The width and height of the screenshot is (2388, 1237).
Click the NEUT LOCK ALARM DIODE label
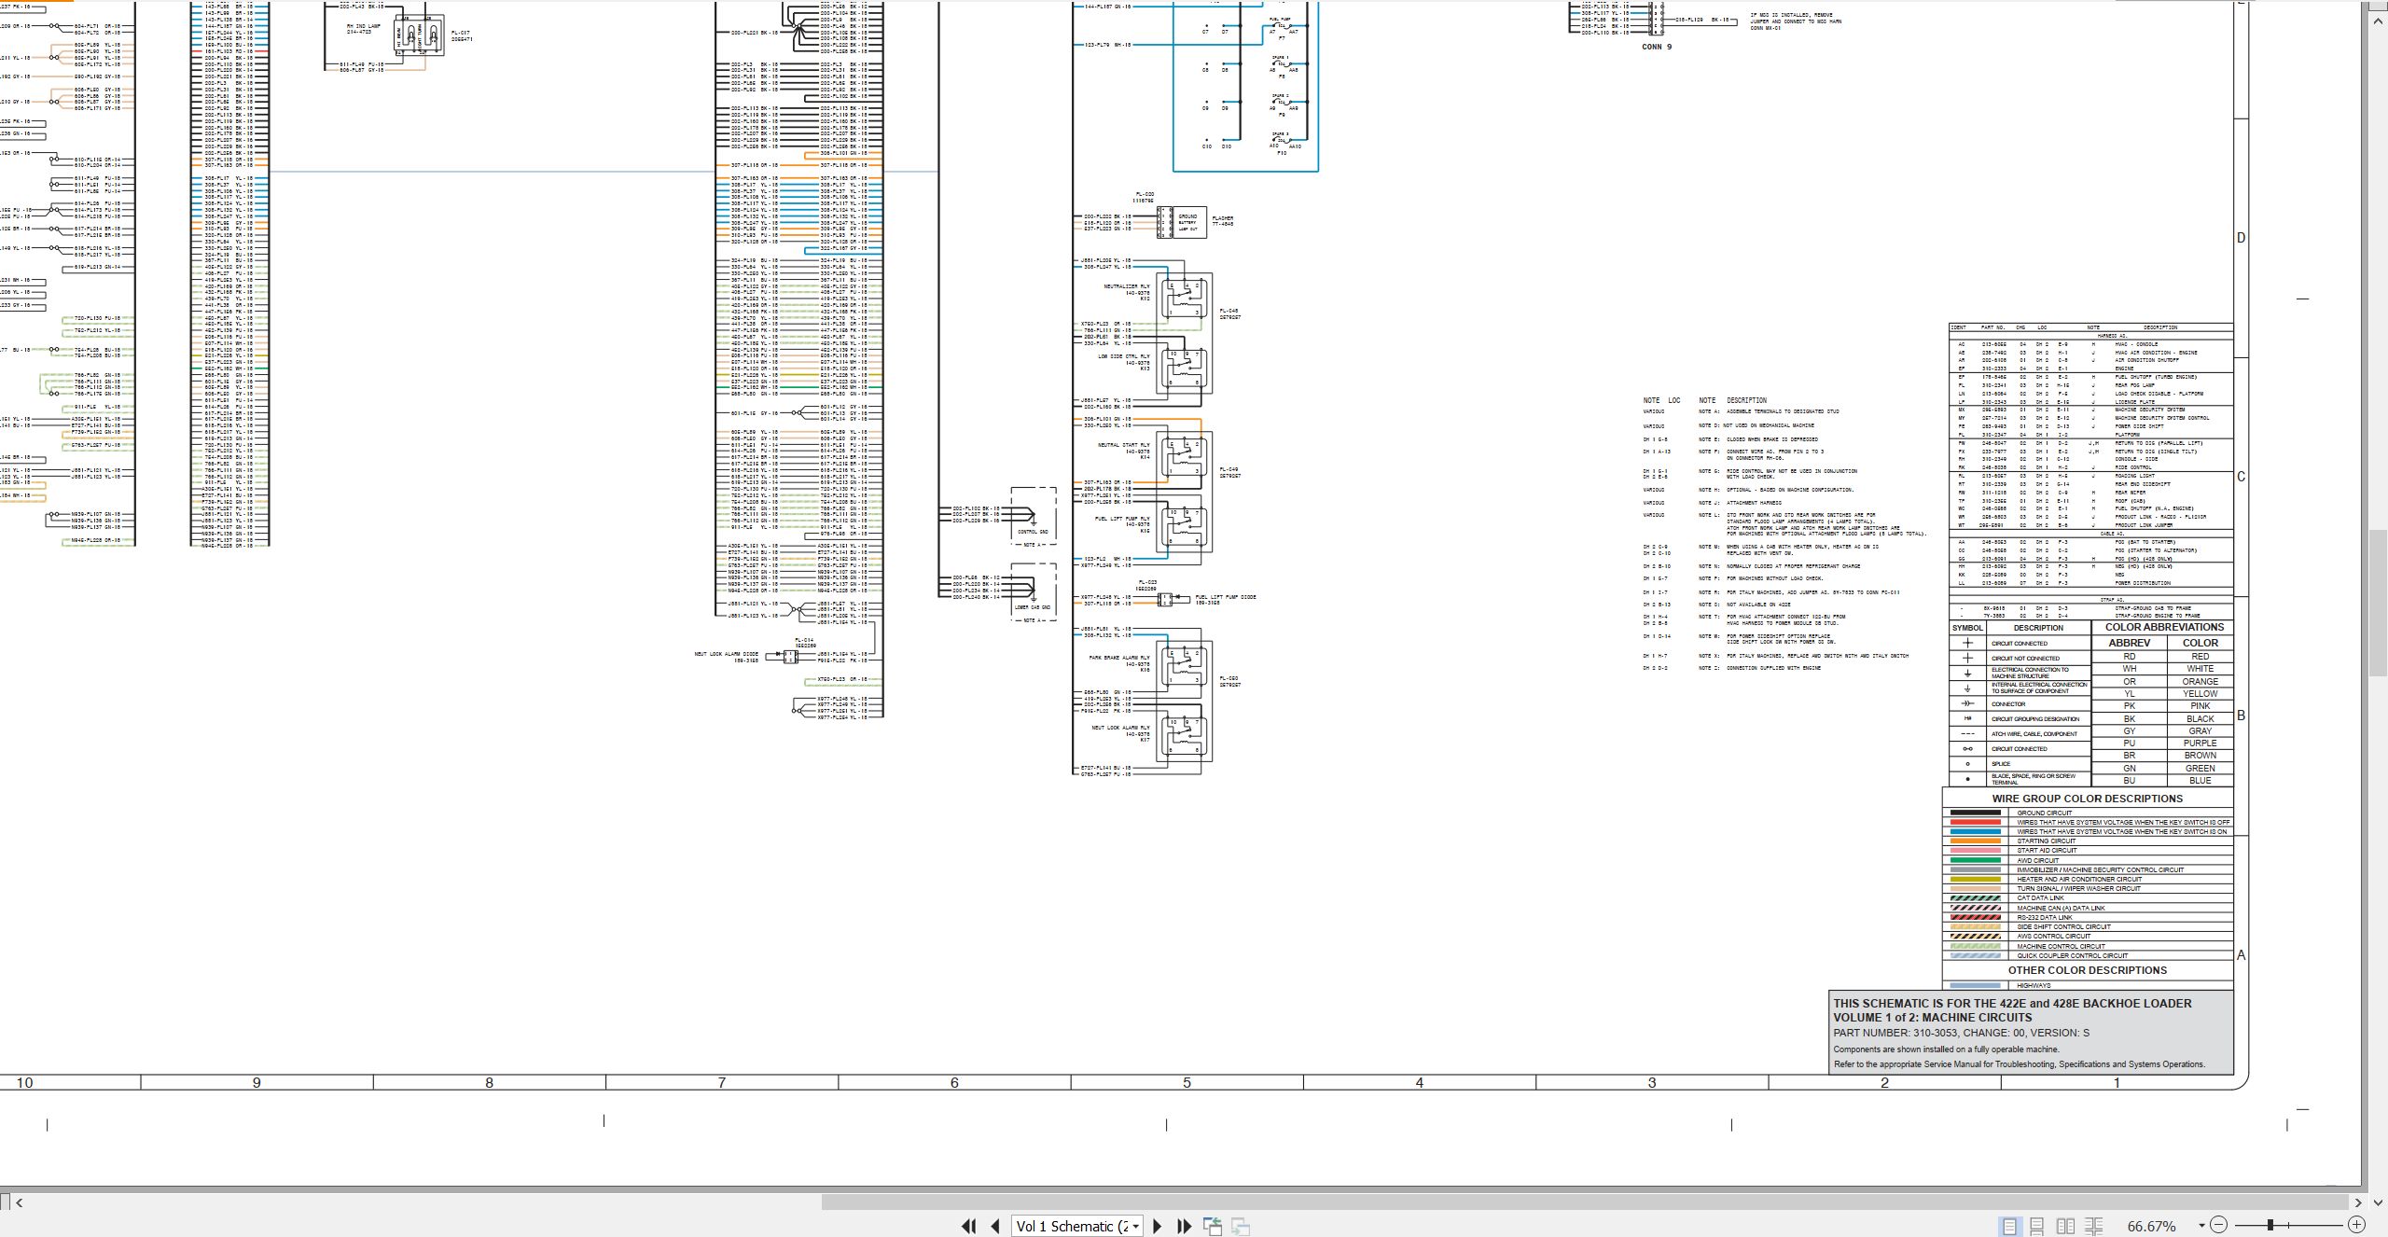tap(726, 654)
